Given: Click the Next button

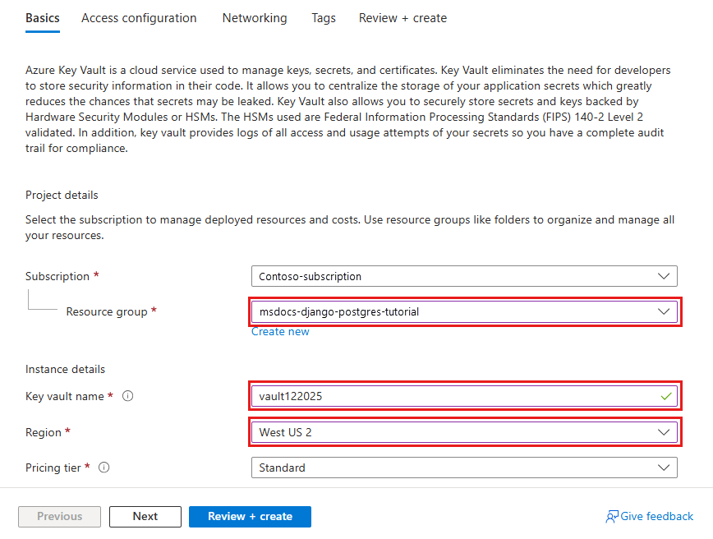Looking at the screenshot, I should [x=145, y=516].
